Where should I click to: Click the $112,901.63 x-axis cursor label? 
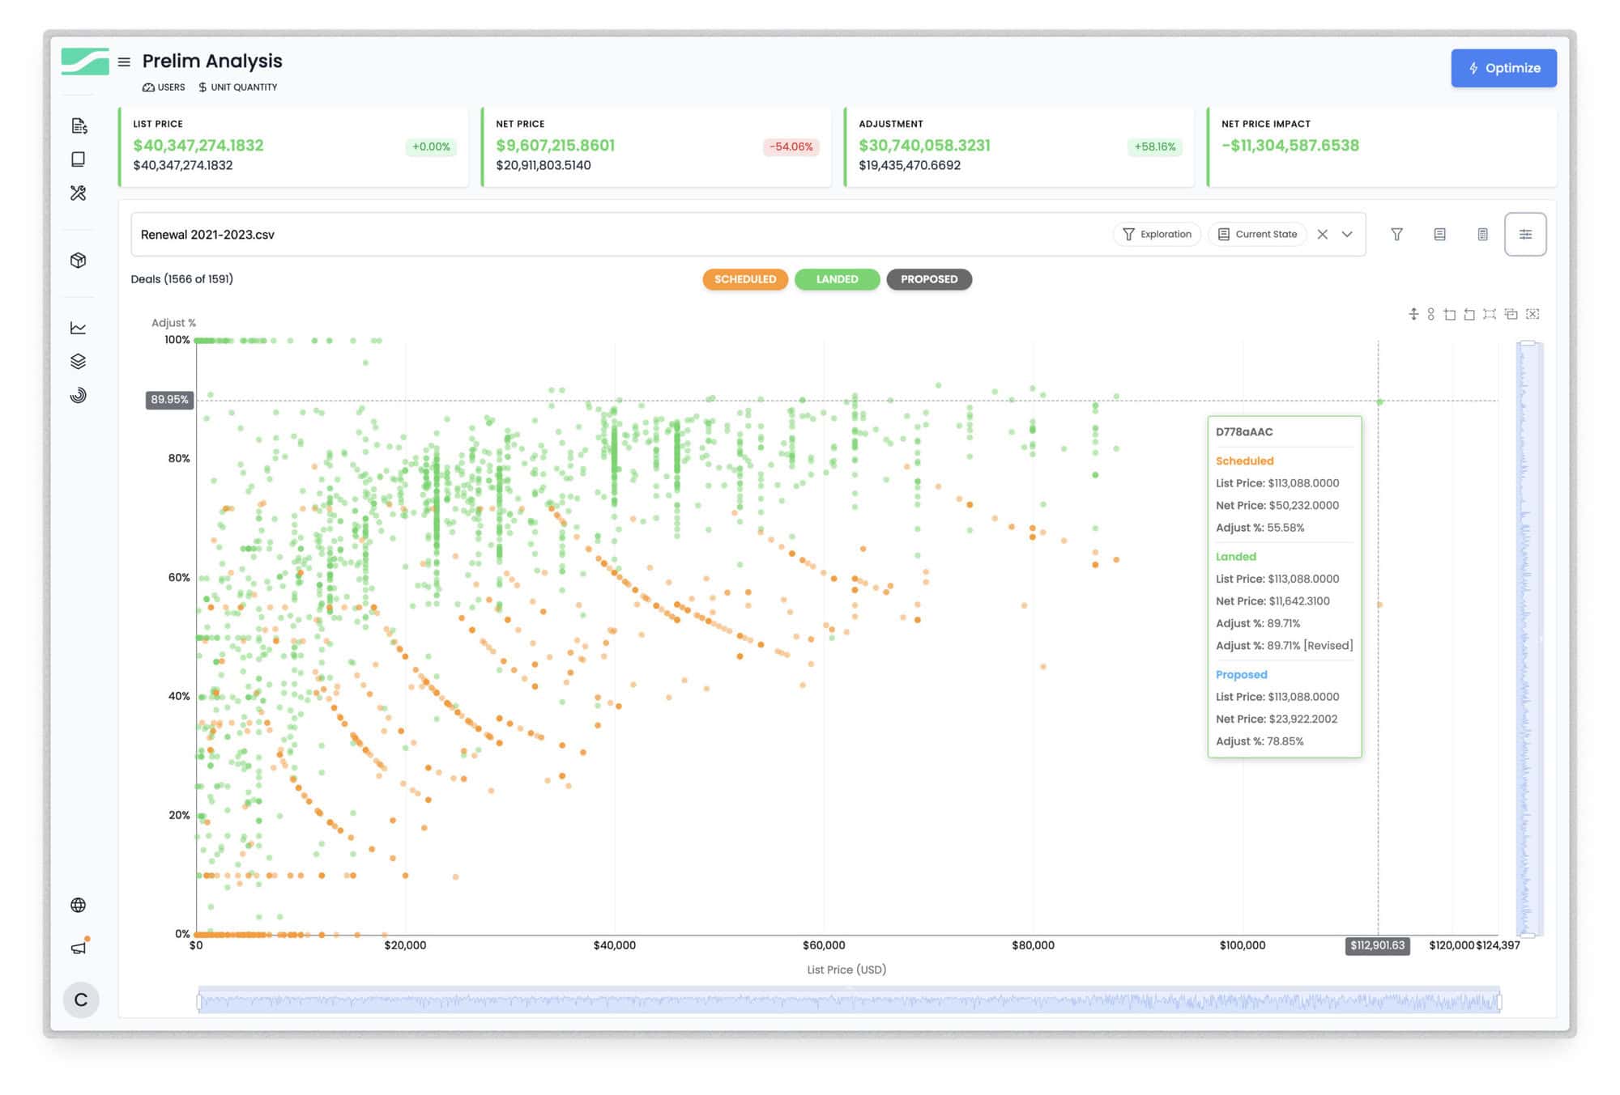click(x=1377, y=945)
